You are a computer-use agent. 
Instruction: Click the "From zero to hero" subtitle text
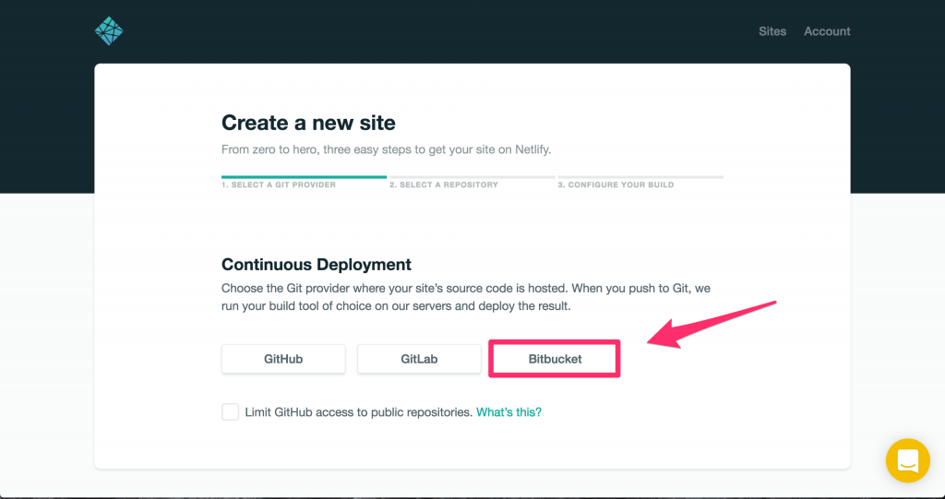[x=387, y=149]
